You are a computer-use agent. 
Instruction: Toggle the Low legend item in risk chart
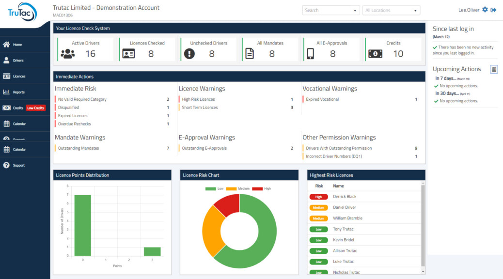point(213,188)
